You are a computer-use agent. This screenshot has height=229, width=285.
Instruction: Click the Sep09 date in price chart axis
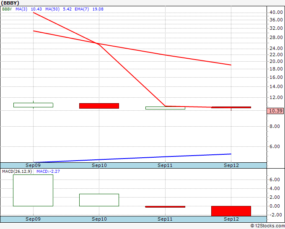33,165
